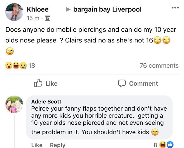This screenshot has width=184, height=148.
Task: Like Adele Scott's comment
Action: tap(37, 145)
